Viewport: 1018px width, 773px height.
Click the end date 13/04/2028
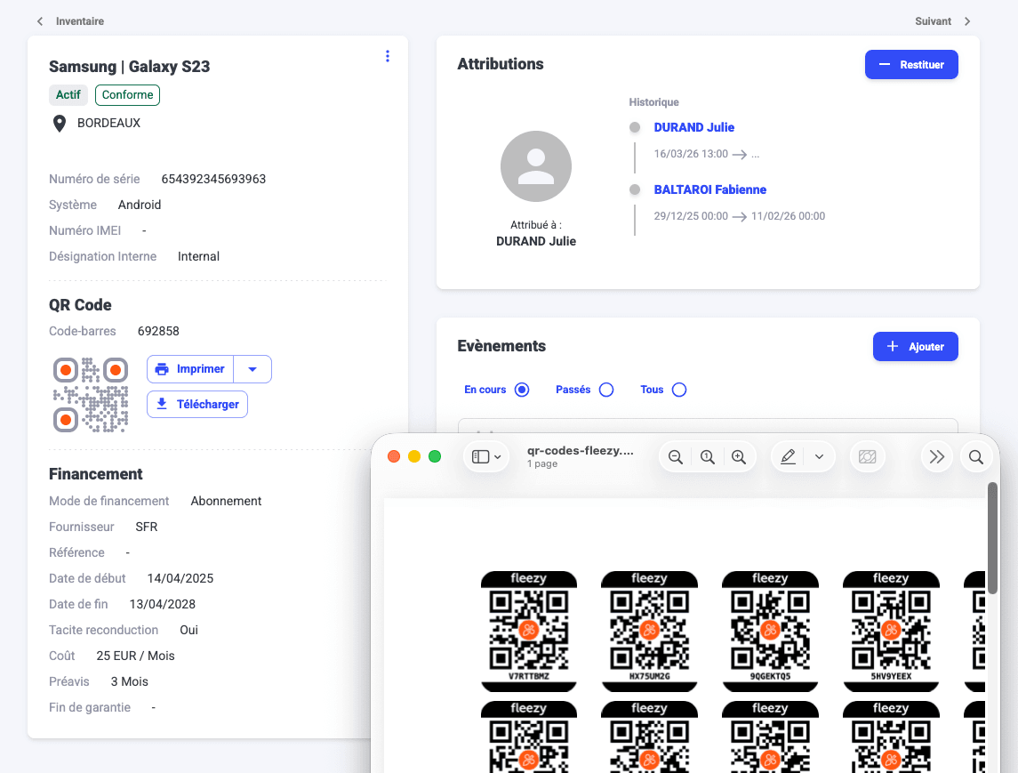[163, 604]
